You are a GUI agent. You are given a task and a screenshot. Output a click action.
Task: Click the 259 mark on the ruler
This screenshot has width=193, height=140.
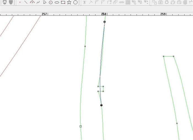(163, 14)
